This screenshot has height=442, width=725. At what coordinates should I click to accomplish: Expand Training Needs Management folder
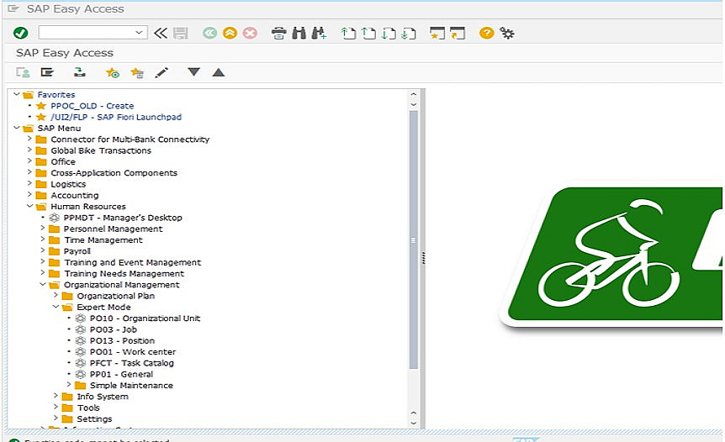pyautogui.click(x=43, y=273)
